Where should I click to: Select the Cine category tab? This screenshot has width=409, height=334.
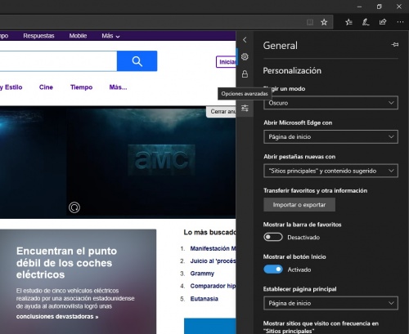coord(46,87)
